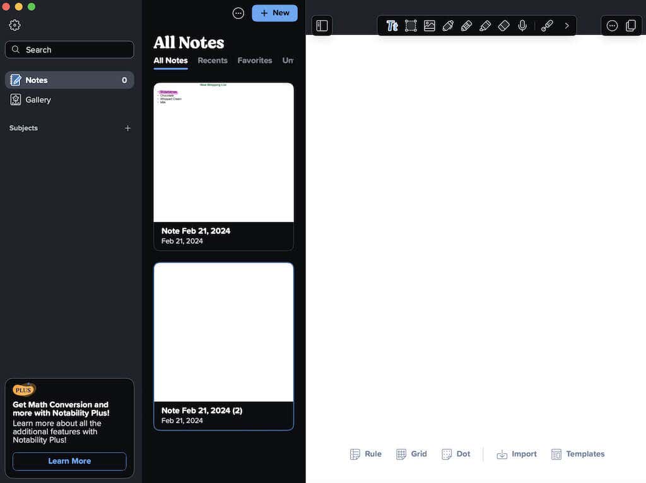Click Learn More about Notability Plus

click(69, 461)
